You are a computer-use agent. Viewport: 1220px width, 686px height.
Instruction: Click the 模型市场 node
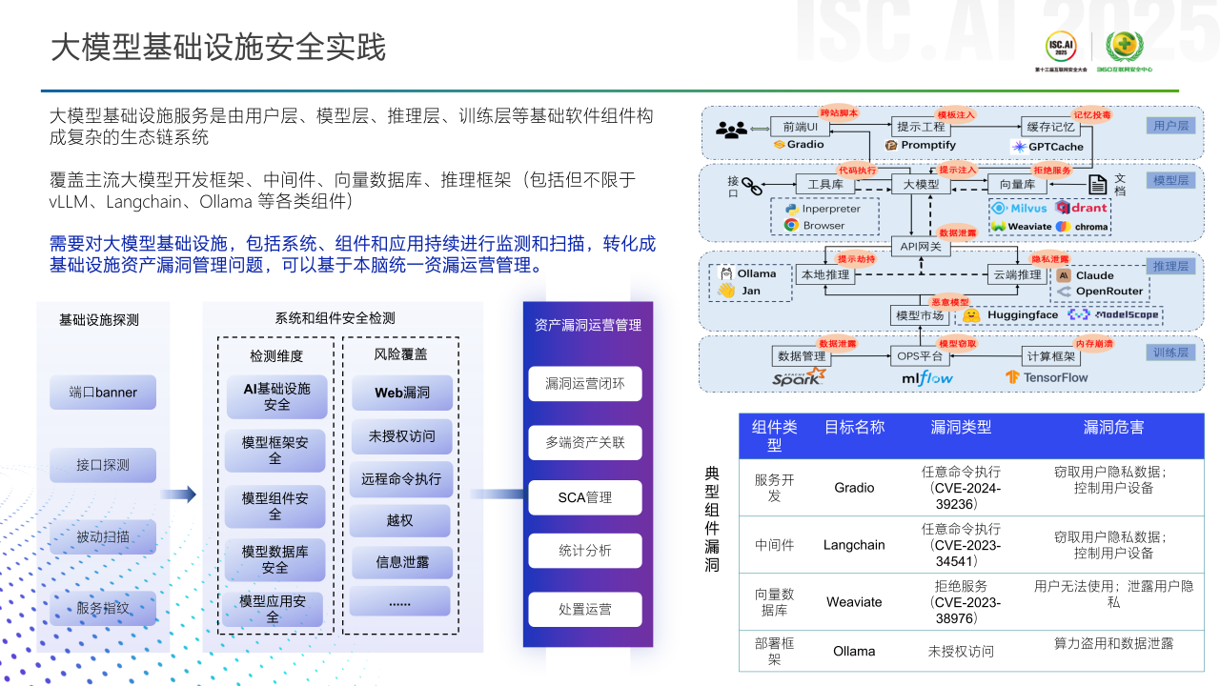coord(920,315)
